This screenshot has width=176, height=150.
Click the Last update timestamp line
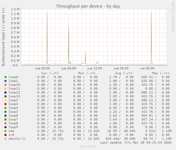[x=136, y=143]
